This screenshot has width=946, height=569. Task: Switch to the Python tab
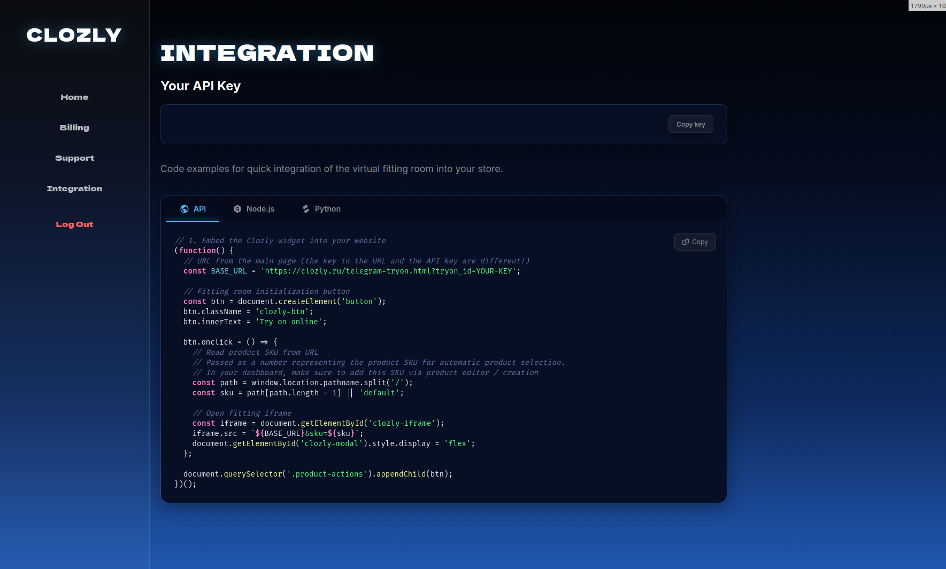(321, 209)
